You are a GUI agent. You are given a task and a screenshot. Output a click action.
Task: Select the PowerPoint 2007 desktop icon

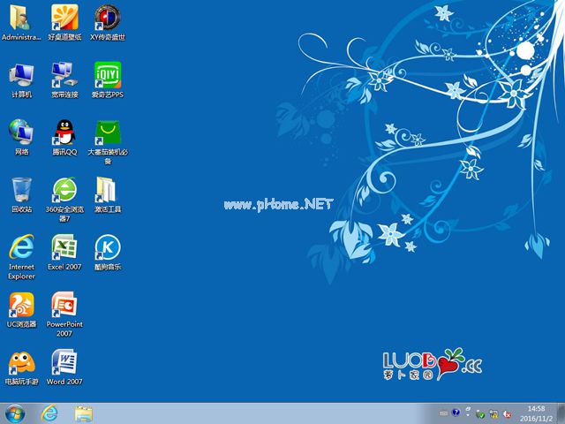pos(64,305)
